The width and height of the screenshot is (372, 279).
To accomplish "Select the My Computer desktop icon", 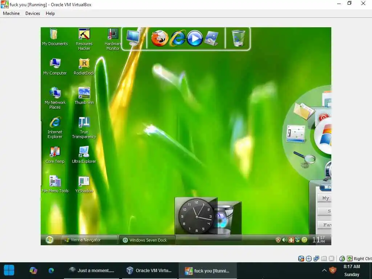I will pos(55,66).
